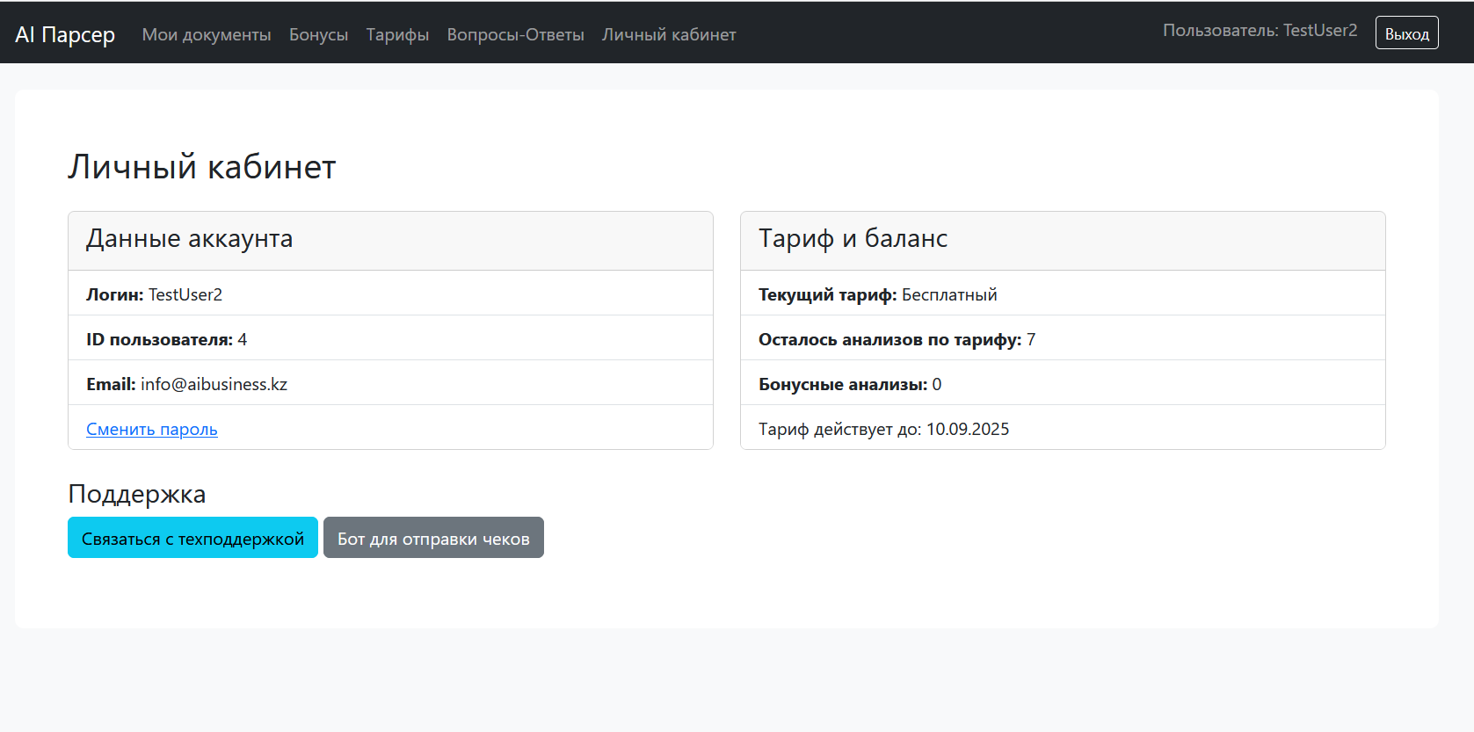Click the Тариф и баланс card header
The width and height of the screenshot is (1474, 732).
pos(1062,239)
